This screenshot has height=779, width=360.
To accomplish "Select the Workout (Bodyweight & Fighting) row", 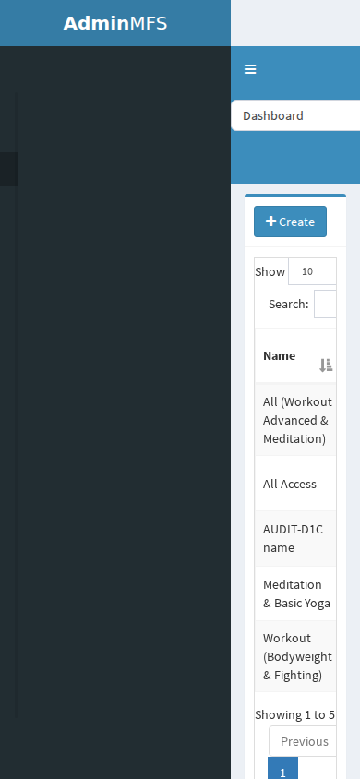I will 295,656.
